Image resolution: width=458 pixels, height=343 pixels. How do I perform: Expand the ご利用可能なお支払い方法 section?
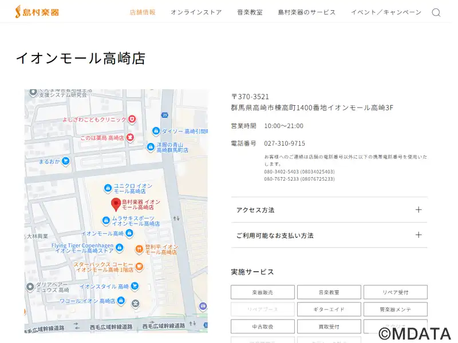[x=329, y=235]
